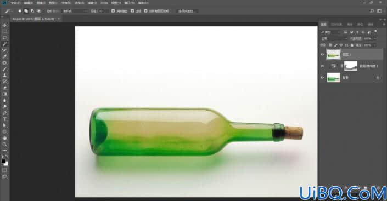Toggle layer filtering on/off switch
Image resolution: width=387 pixels, height=201 pixels.
tap(375, 32)
